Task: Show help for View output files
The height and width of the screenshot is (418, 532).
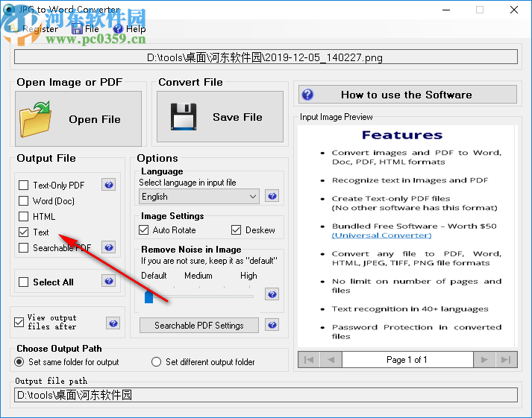Action: pos(113,323)
